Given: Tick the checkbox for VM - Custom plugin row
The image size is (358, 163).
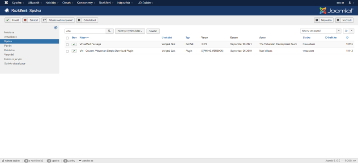Looking at the screenshot, I should (67, 51).
